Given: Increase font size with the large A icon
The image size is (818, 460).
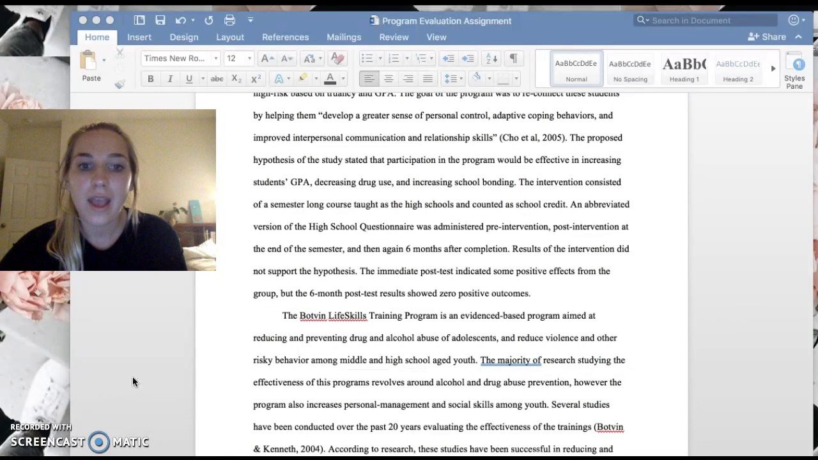Looking at the screenshot, I should tap(268, 58).
